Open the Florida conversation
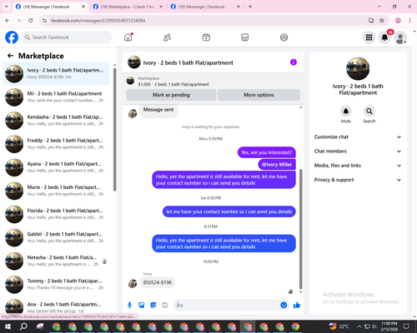 point(56,214)
